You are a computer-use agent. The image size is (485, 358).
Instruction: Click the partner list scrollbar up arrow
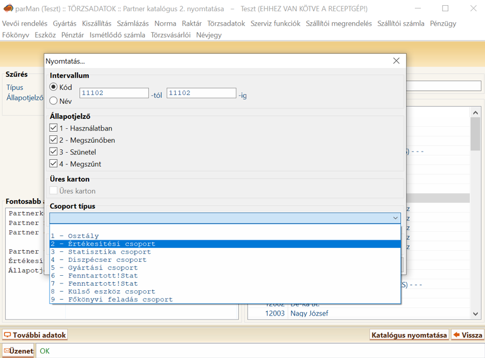pyautogui.click(x=476, y=113)
